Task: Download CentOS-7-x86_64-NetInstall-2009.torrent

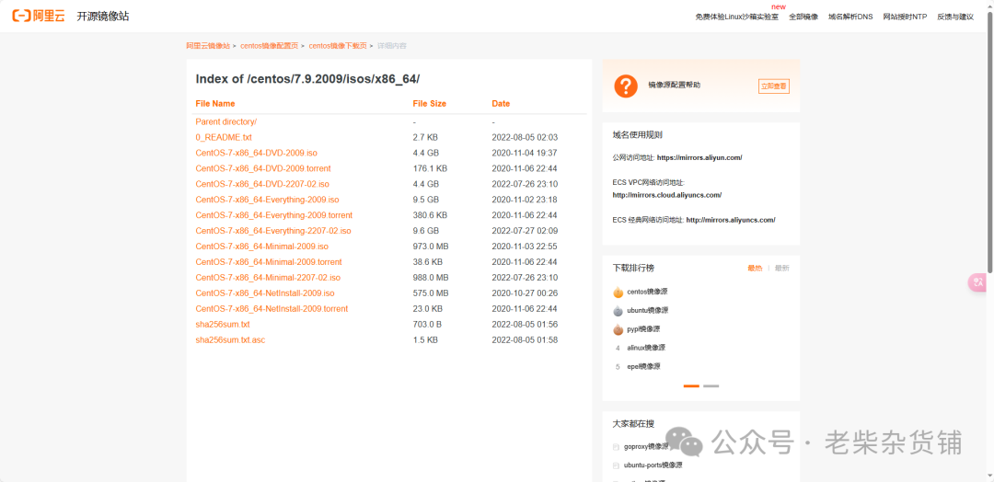Action: pyautogui.click(x=272, y=308)
